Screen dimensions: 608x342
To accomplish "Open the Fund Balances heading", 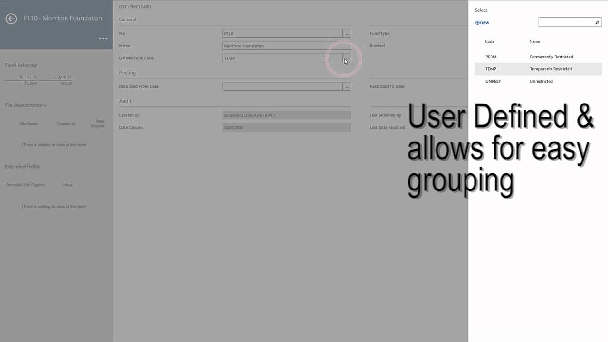I will [20, 65].
